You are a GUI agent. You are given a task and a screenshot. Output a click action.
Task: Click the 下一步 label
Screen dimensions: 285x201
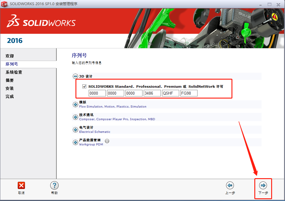click(263, 193)
